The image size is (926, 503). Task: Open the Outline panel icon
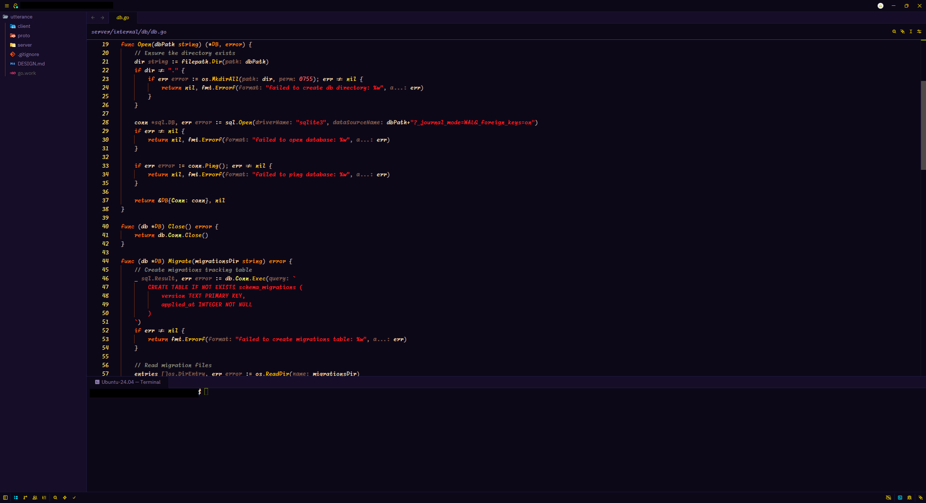(44, 498)
